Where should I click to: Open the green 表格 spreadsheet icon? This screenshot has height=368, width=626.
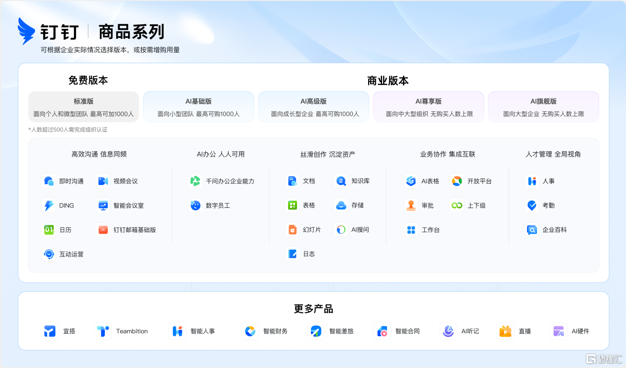[292, 205]
